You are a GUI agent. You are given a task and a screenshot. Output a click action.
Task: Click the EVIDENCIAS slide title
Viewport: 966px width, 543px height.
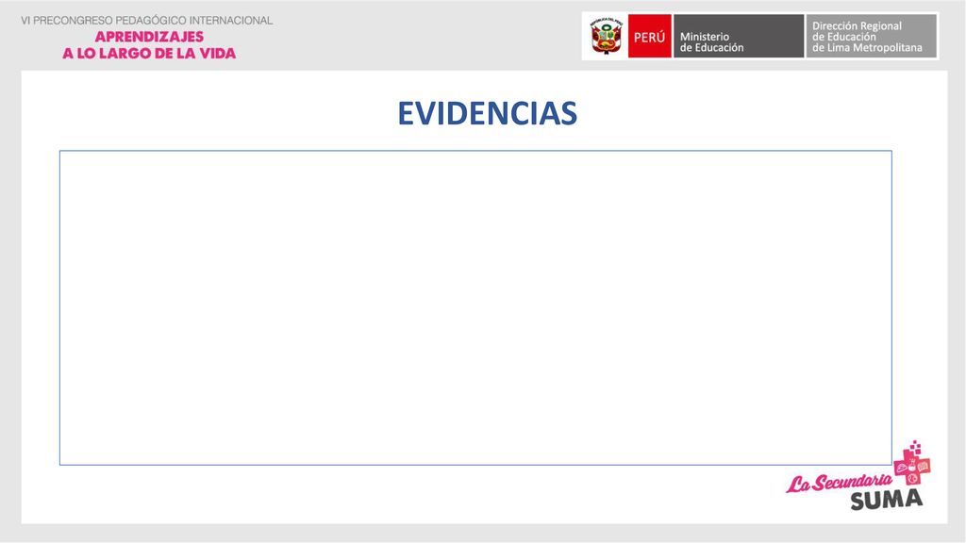(x=487, y=113)
